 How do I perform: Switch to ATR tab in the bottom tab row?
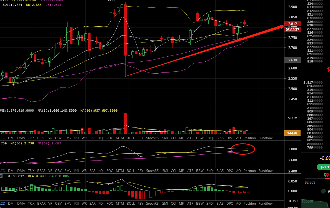click(x=190, y=204)
